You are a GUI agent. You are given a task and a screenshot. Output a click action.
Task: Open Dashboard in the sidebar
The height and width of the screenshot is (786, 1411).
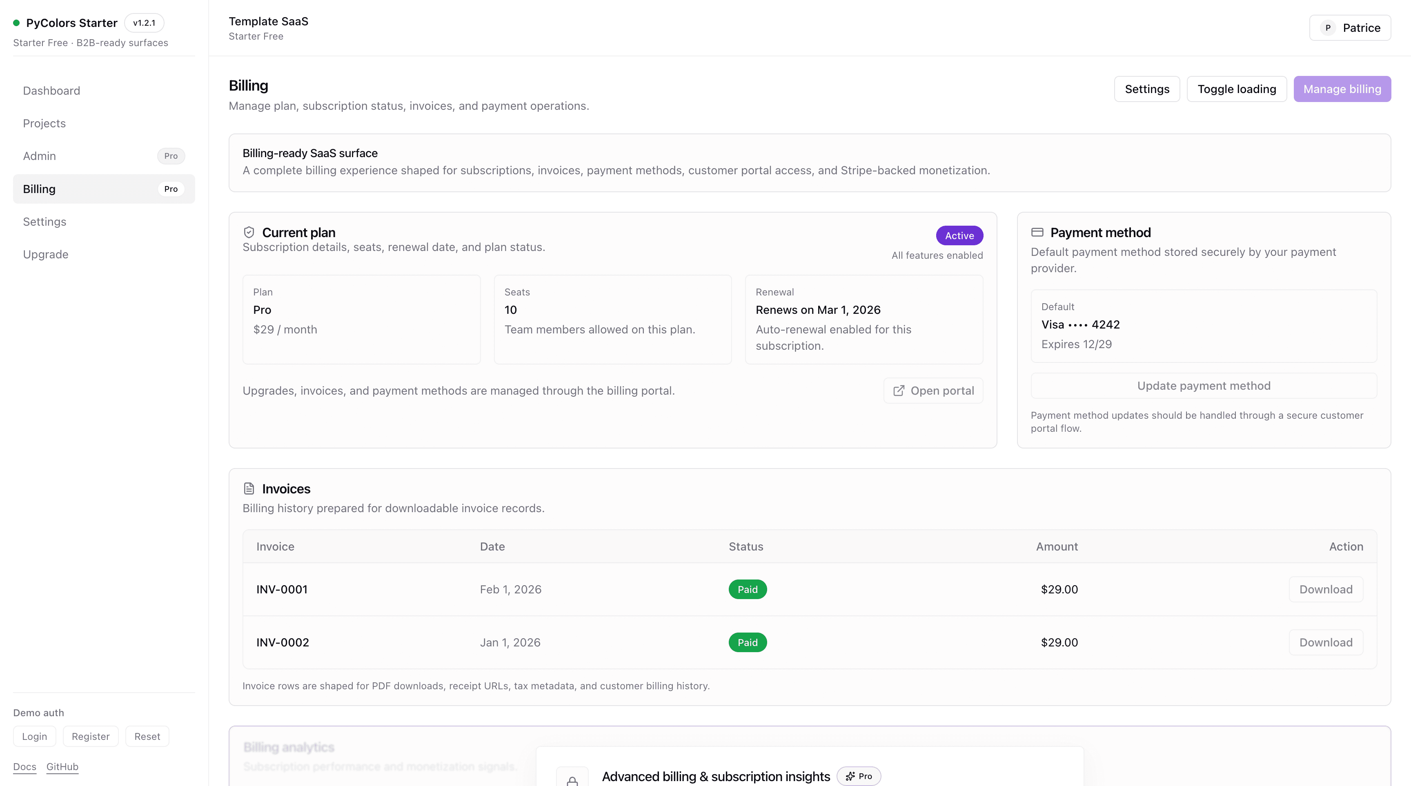click(104, 91)
